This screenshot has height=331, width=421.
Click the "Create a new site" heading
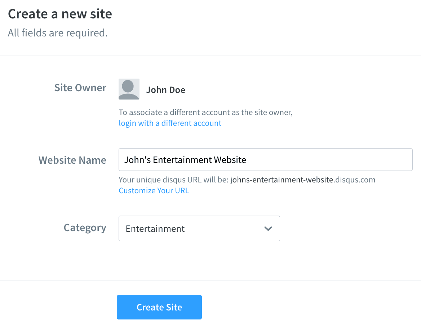60,14
